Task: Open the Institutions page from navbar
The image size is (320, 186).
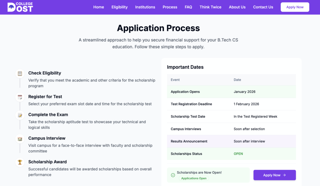Action: click(145, 7)
